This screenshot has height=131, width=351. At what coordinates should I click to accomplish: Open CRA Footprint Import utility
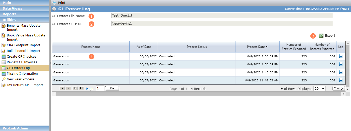click(x=23, y=45)
